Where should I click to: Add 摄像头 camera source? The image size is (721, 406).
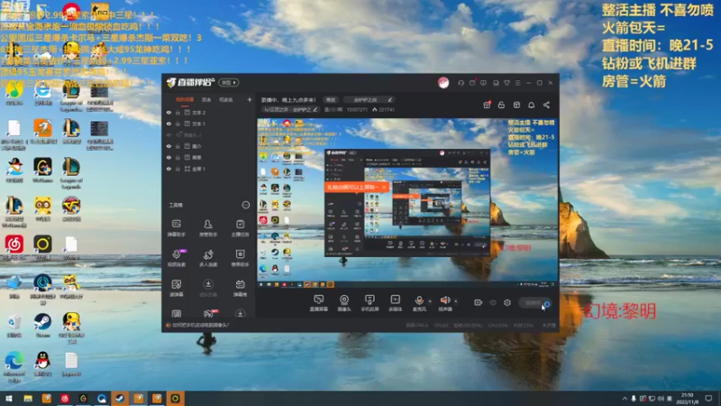click(344, 303)
